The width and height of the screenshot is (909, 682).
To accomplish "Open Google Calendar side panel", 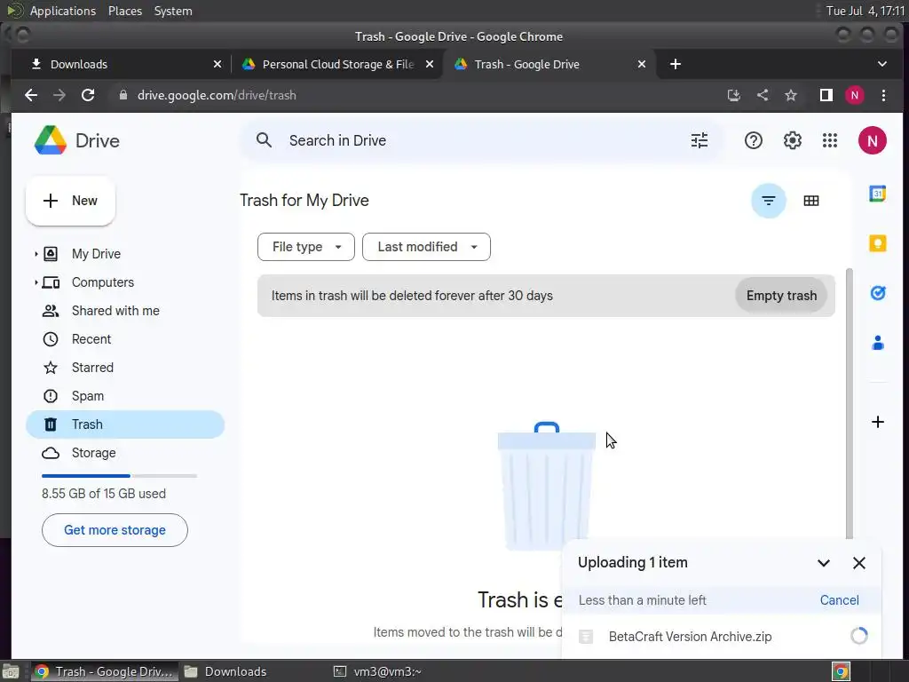I will [x=878, y=194].
